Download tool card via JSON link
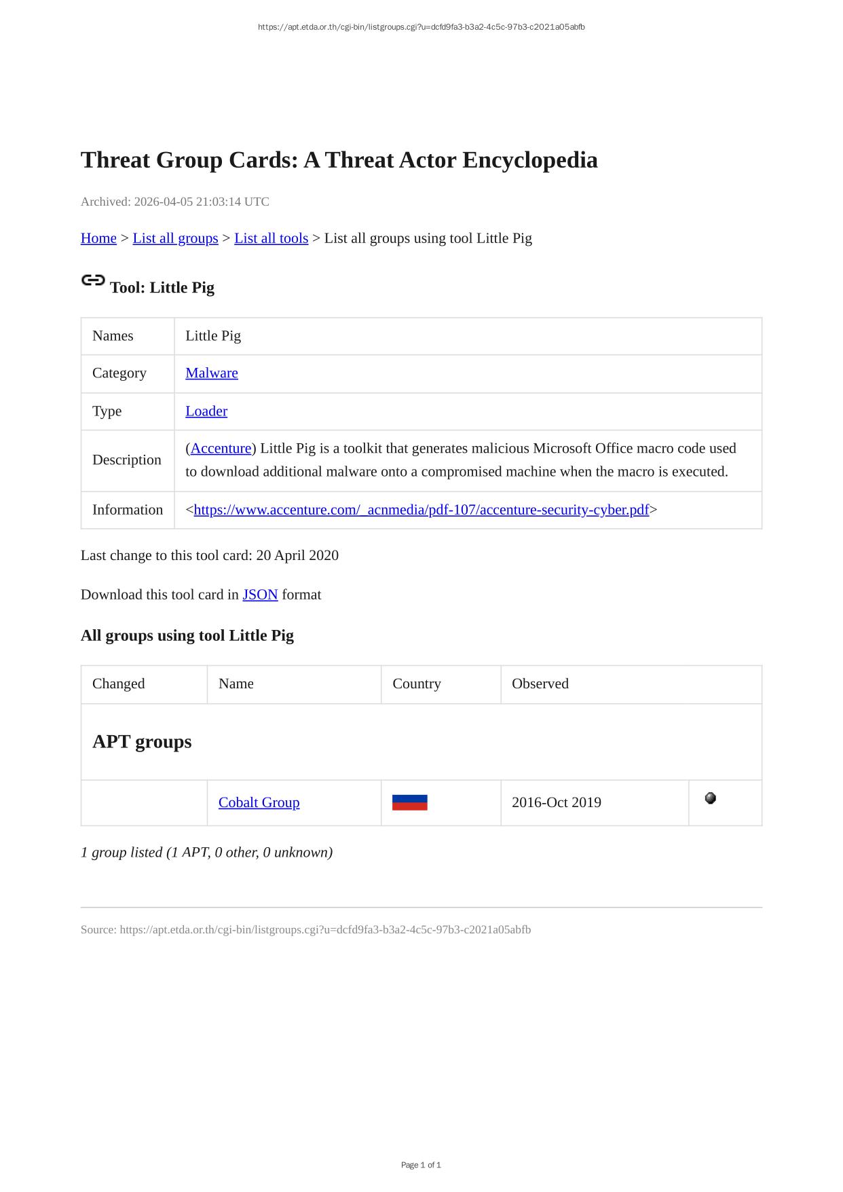The height and width of the screenshot is (1192, 843). 260,595
